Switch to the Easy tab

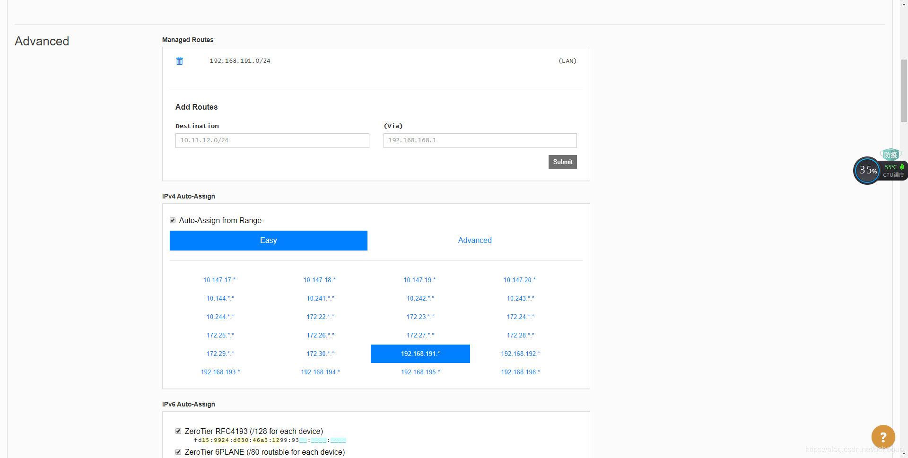click(x=268, y=241)
